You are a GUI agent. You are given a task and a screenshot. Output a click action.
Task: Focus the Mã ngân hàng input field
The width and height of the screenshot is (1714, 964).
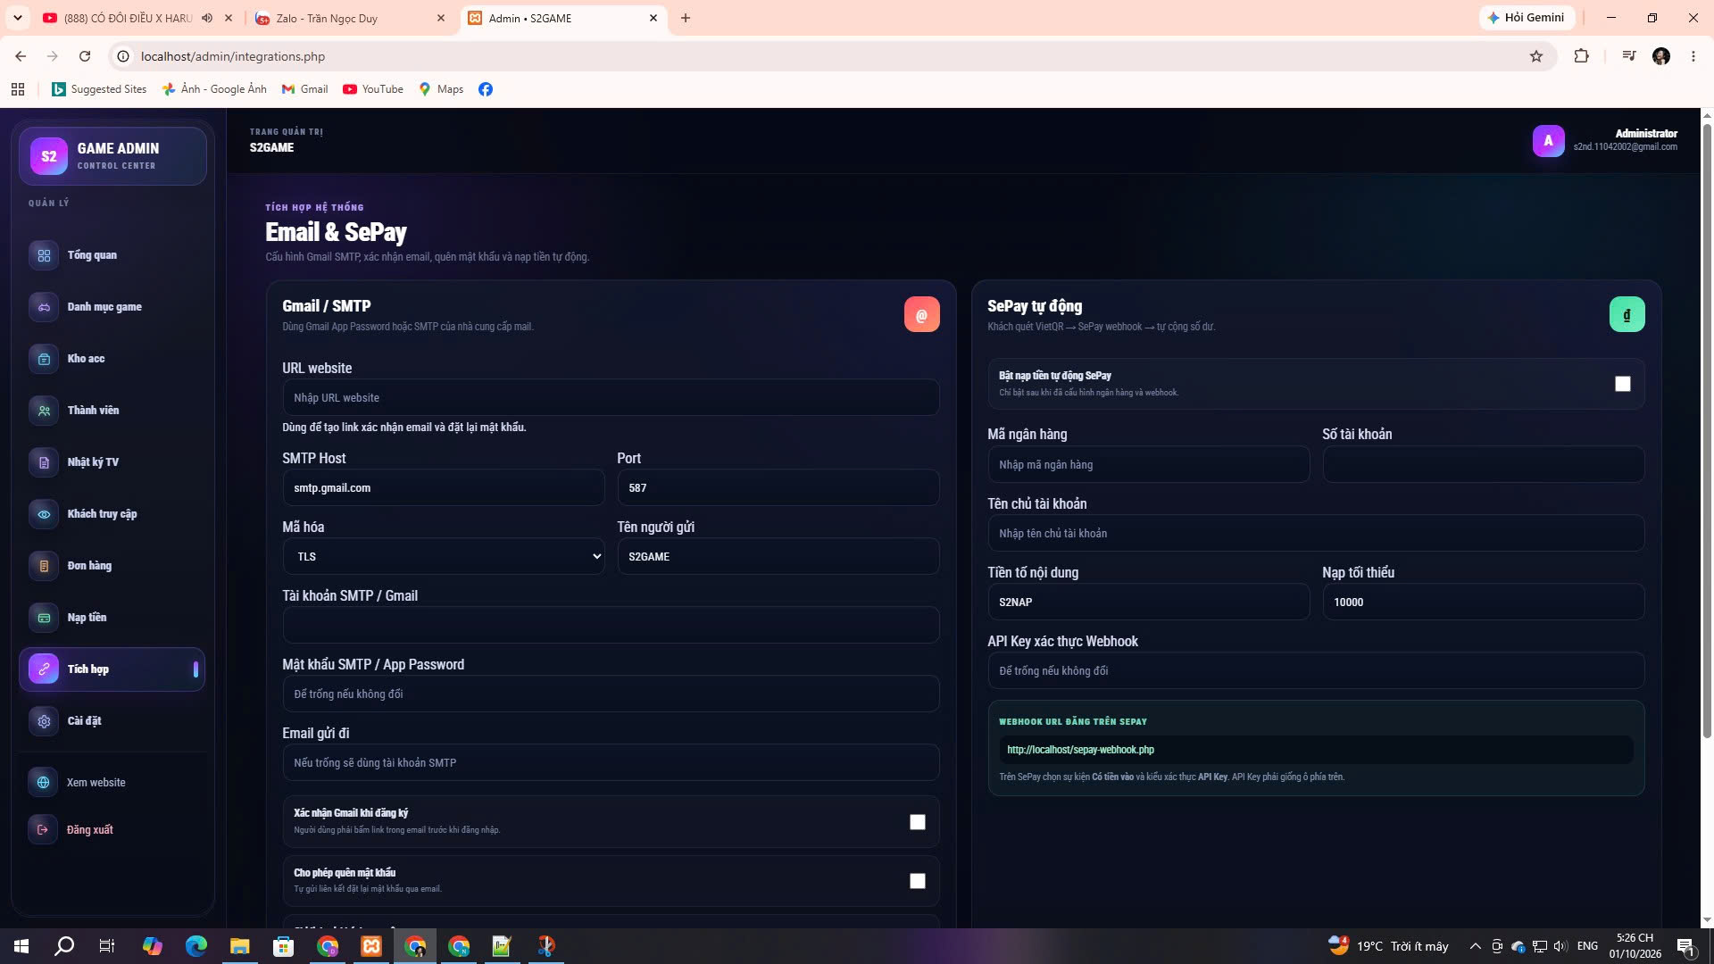pyautogui.click(x=1148, y=464)
